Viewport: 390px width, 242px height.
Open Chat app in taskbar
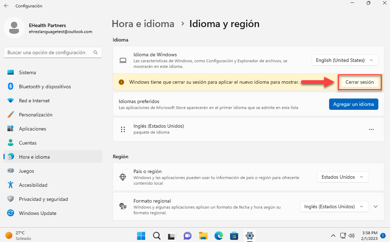click(187, 236)
